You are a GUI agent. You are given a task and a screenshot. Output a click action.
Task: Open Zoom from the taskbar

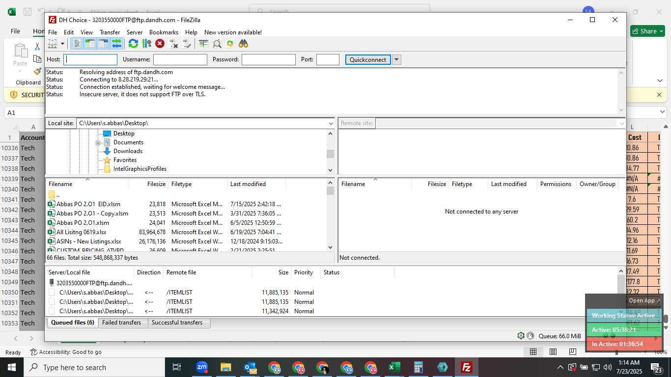click(201, 367)
